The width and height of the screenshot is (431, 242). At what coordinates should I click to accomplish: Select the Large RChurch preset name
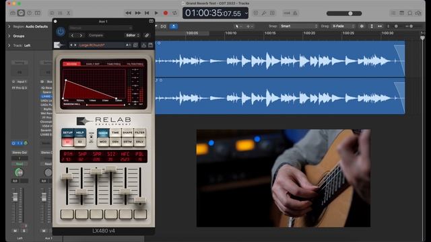tap(92, 45)
